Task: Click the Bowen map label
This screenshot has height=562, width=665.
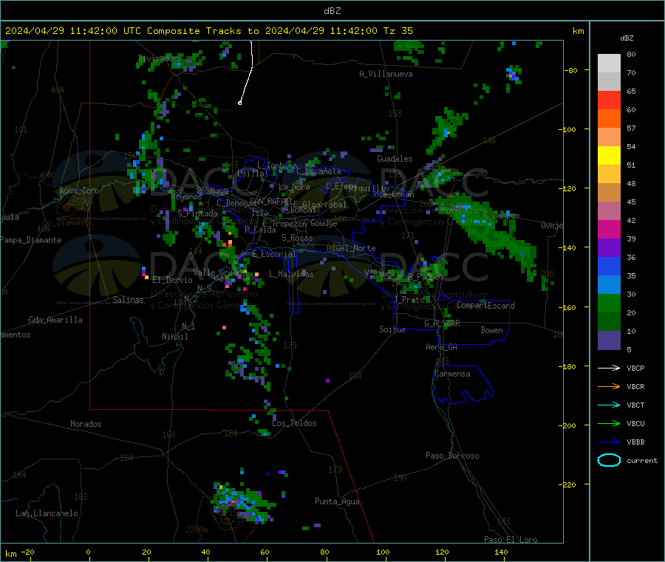Action: [492, 329]
